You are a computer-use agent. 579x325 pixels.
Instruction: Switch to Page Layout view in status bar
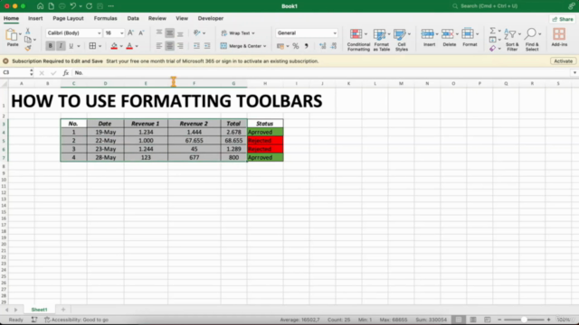(472, 320)
